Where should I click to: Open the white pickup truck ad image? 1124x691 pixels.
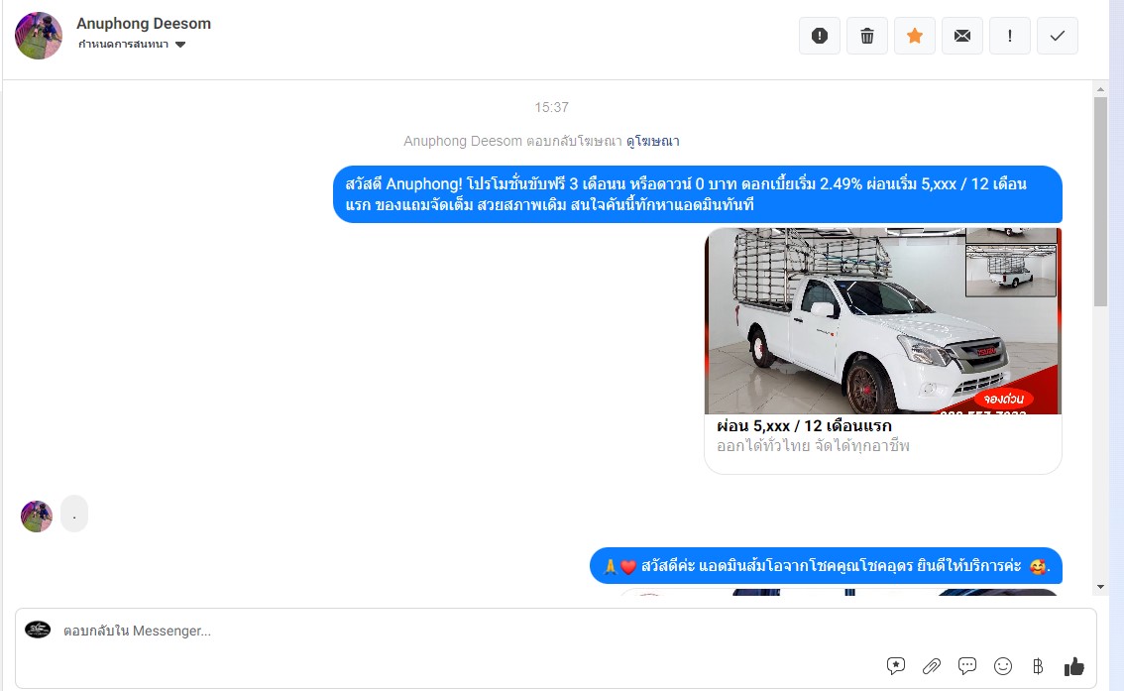click(x=882, y=321)
